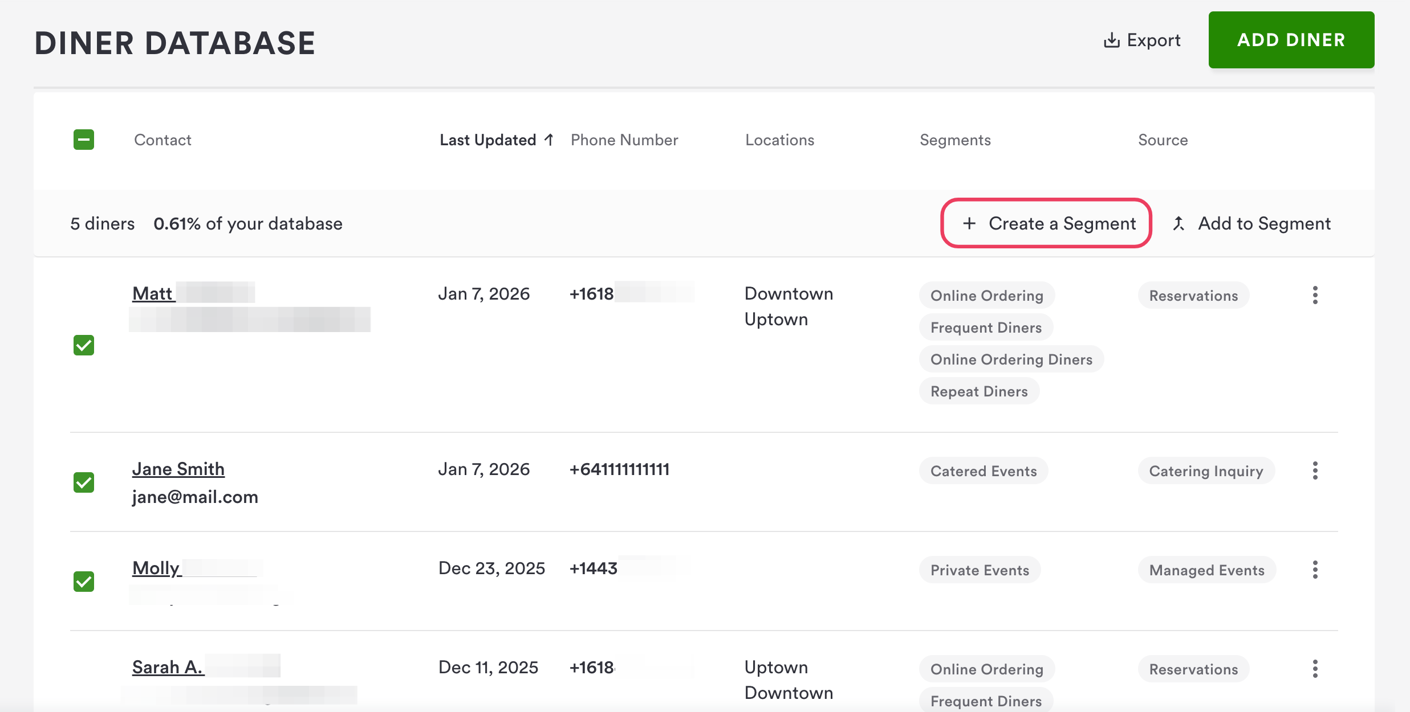Click the Last Updated sort arrow
The width and height of the screenshot is (1410, 712).
coord(549,140)
